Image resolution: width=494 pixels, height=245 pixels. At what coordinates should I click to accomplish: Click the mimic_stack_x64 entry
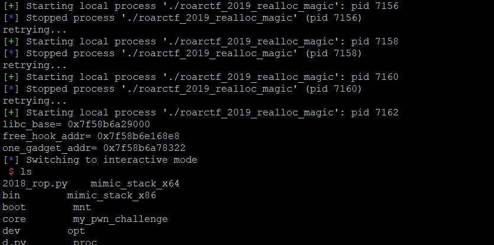pyautogui.click(x=135, y=183)
